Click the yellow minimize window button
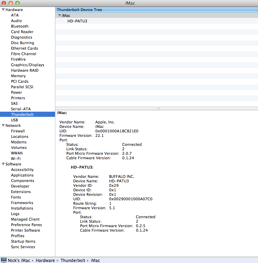This screenshot has width=258, height=263. point(11,3)
